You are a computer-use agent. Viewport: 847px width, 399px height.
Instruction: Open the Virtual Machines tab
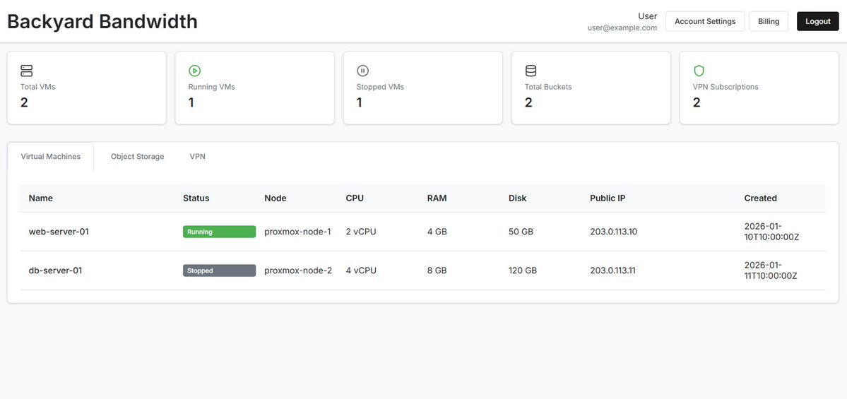(51, 157)
